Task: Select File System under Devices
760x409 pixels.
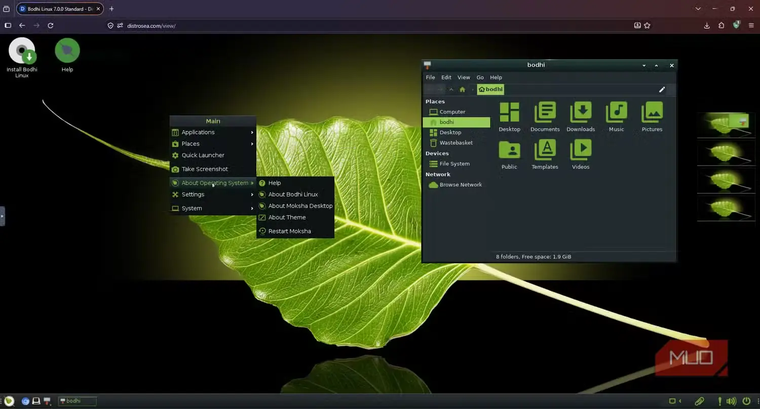Action: click(x=457, y=164)
